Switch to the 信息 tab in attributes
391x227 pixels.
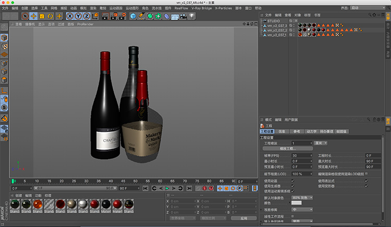tap(282, 131)
